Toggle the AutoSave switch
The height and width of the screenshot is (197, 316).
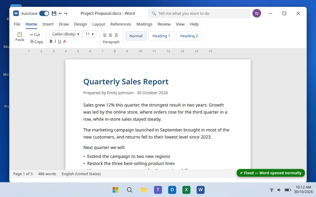click(x=44, y=13)
